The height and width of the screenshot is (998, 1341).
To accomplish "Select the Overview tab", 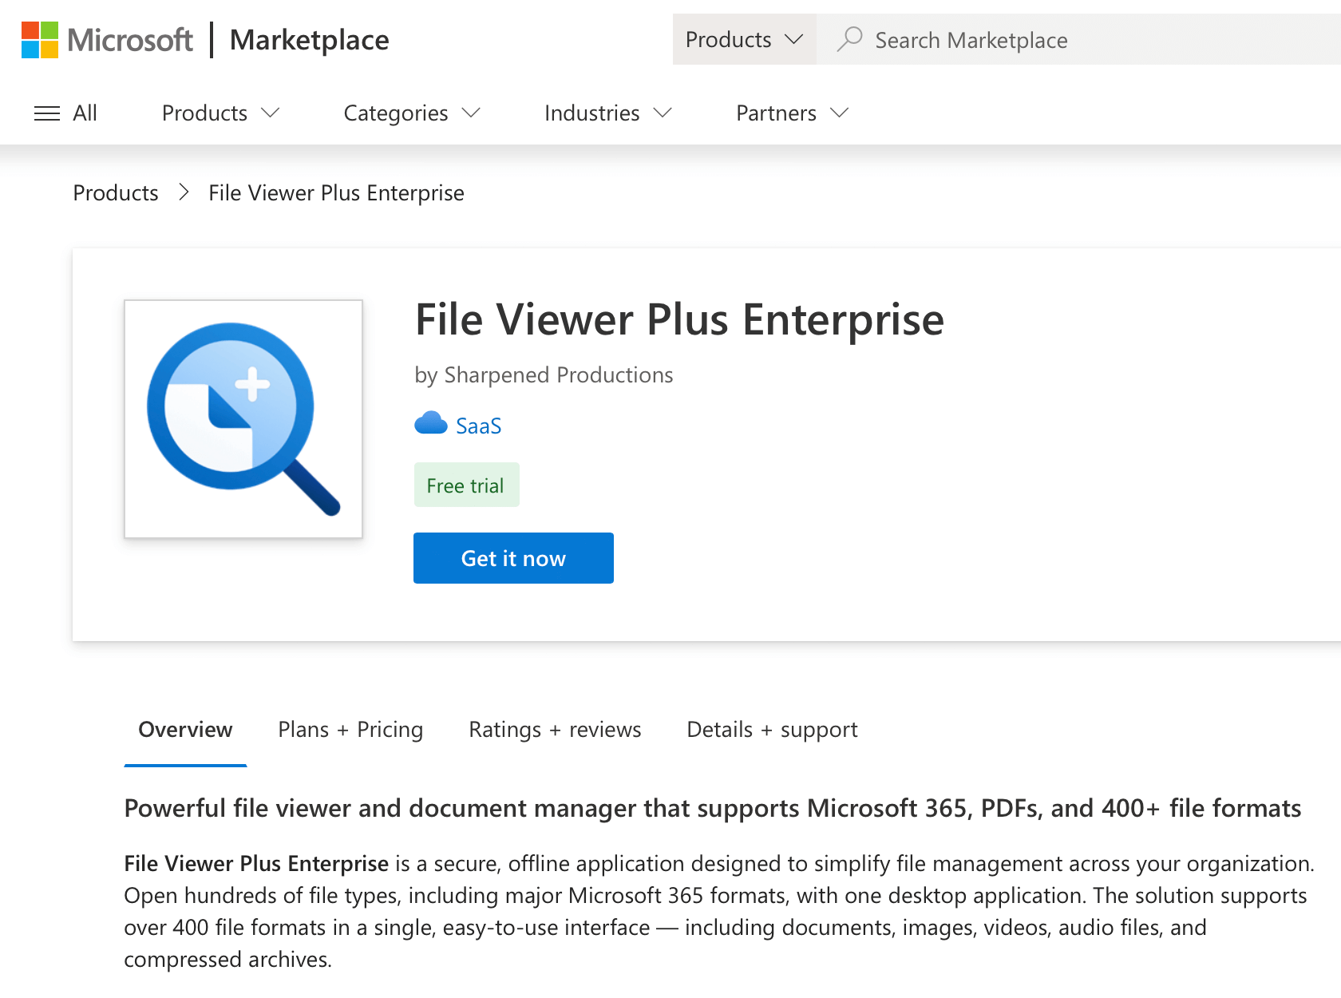I will coord(185,730).
